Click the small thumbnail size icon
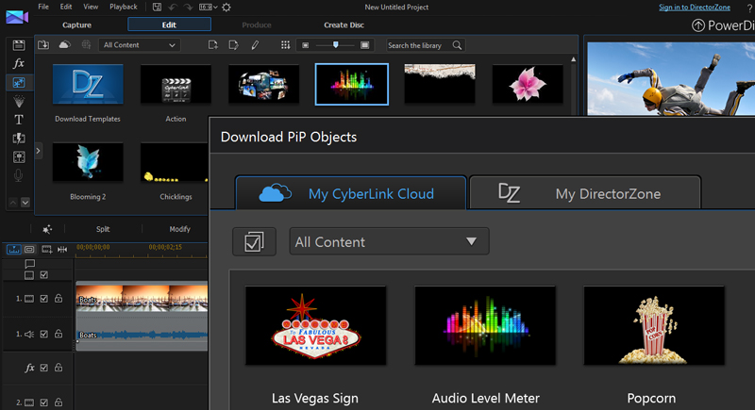This screenshot has height=410, width=755. [x=305, y=45]
